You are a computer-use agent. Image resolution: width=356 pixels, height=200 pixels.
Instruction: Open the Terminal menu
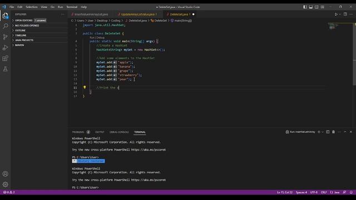click(72, 7)
